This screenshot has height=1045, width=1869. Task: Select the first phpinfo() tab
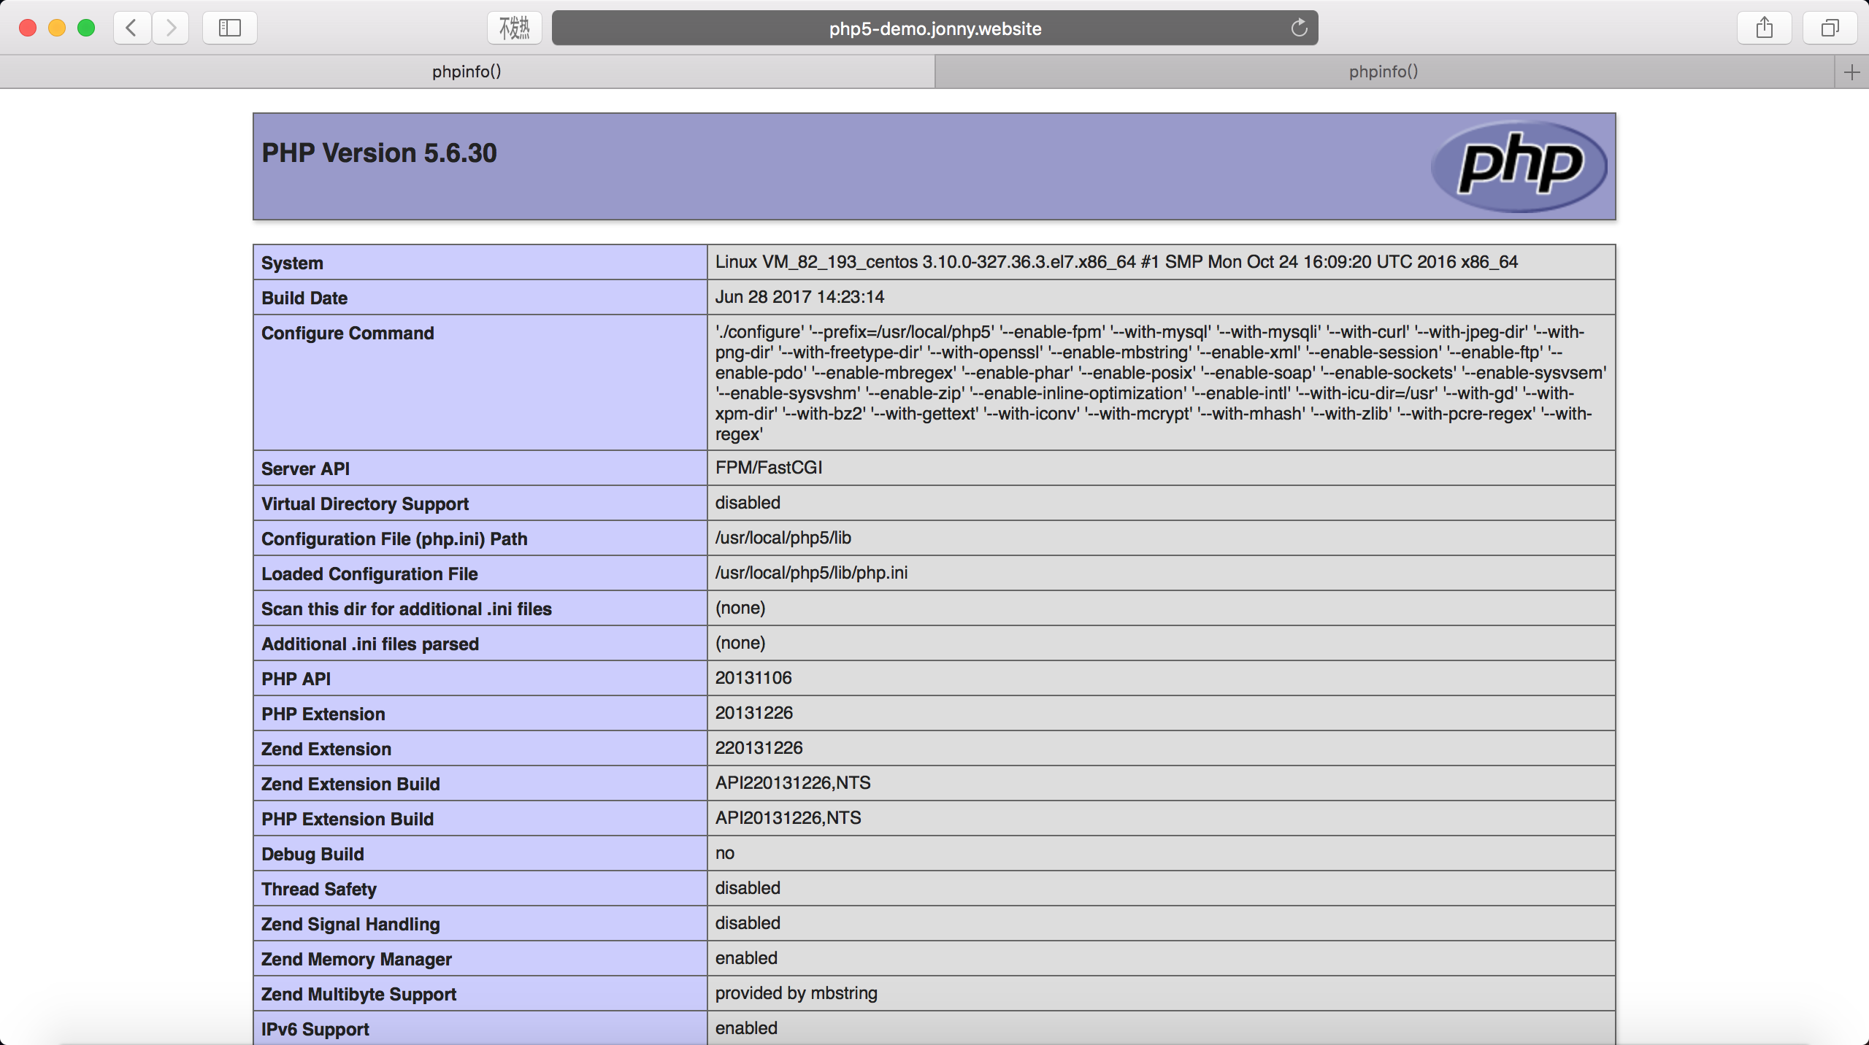click(467, 72)
